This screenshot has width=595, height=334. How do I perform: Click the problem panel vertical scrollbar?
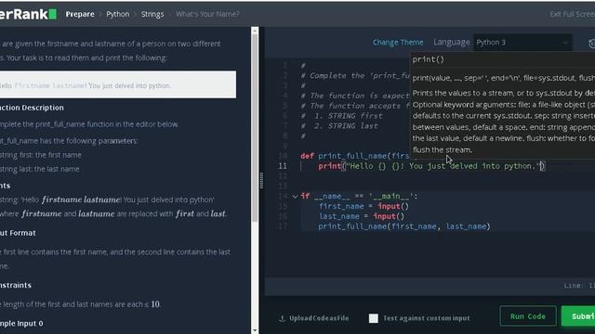click(255, 129)
